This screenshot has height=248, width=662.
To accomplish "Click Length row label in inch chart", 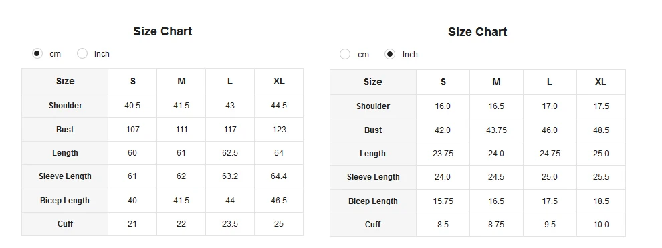I will [x=373, y=154].
